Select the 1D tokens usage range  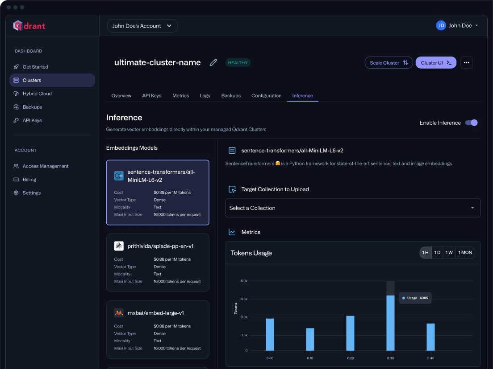coord(437,252)
